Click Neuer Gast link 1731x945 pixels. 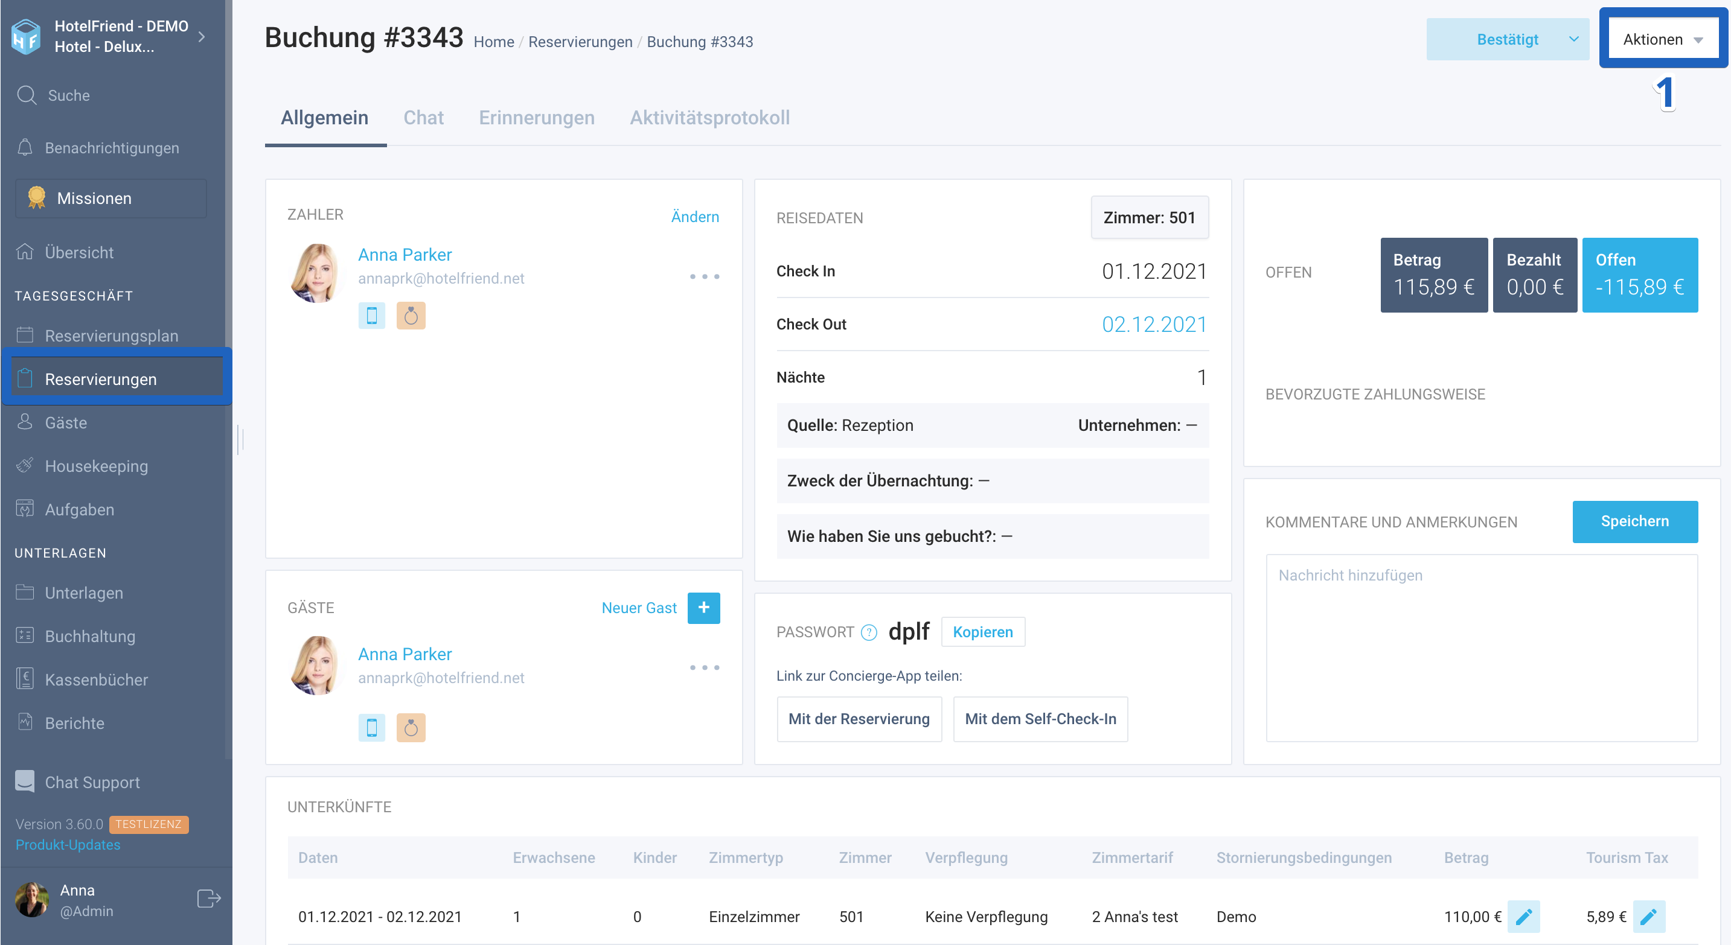pos(639,608)
